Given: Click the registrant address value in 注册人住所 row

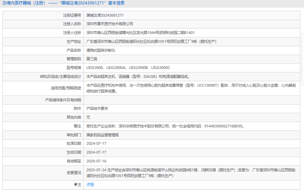Looking at the screenshot, I should (140, 33).
